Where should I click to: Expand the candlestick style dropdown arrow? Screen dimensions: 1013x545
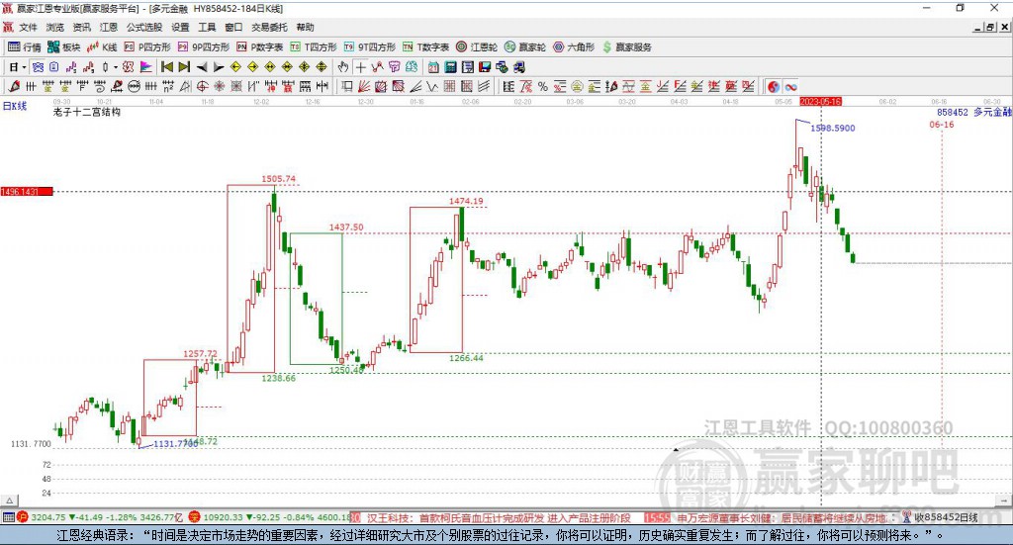tap(115, 67)
